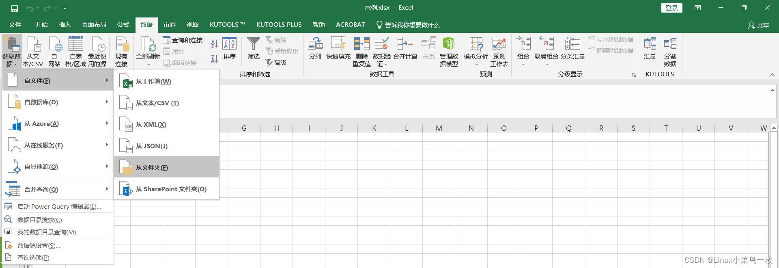This screenshot has width=779, height=268.
Task: Click Text to Columns (分列) icon
Action: [x=315, y=48]
